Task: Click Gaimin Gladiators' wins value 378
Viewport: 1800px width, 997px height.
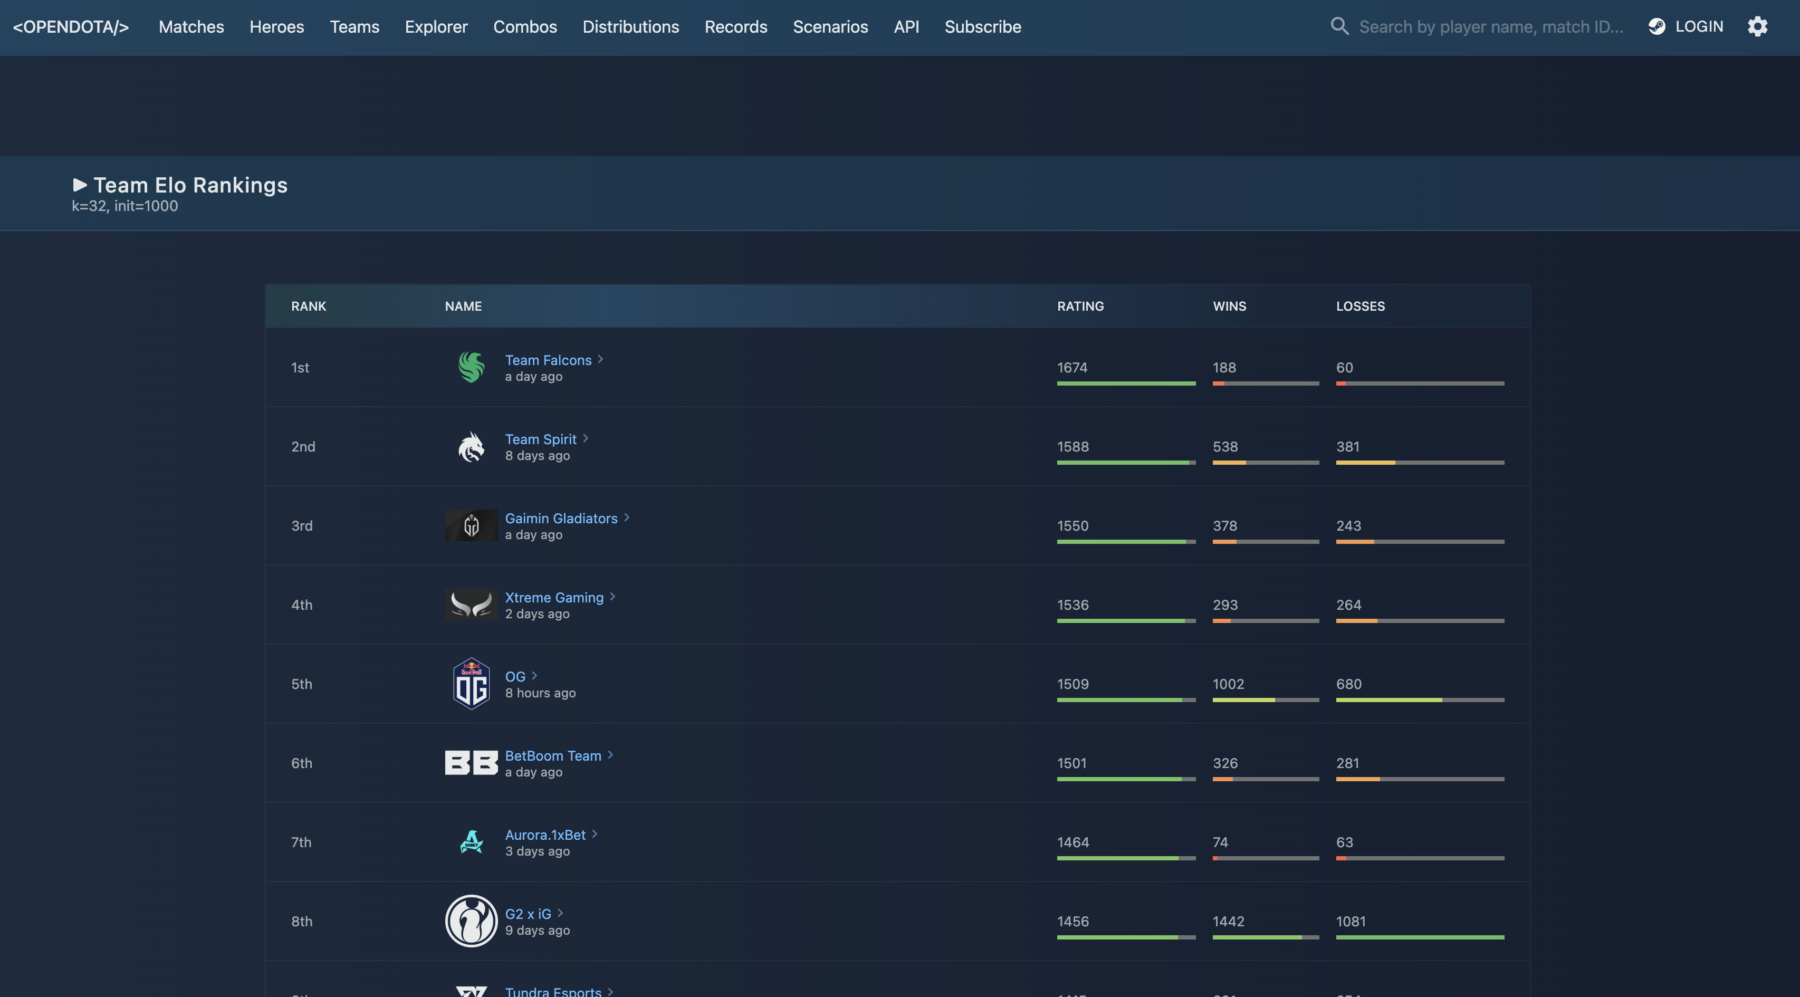Action: tap(1224, 525)
